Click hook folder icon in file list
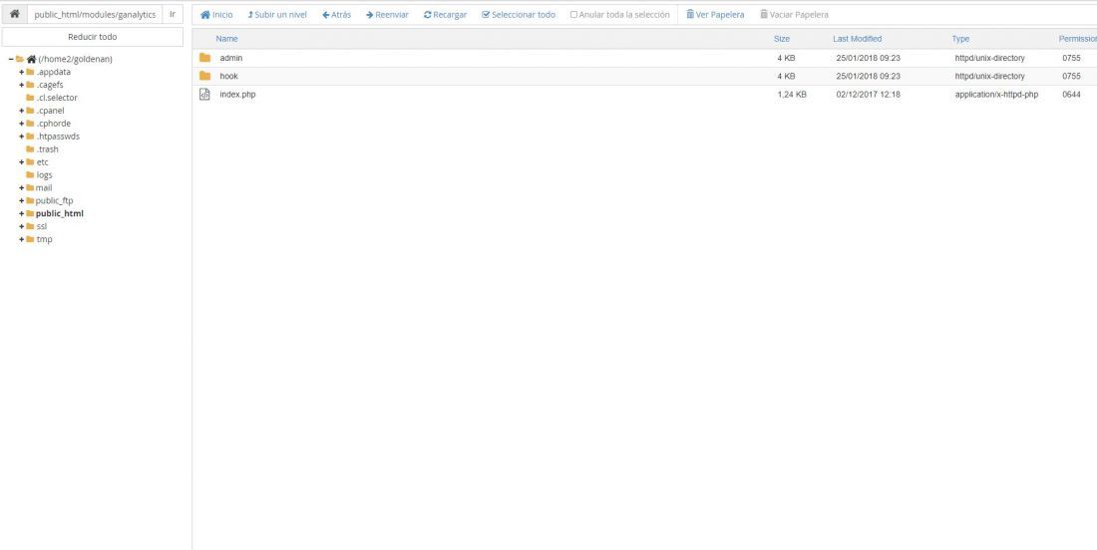The image size is (1097, 550). click(x=205, y=76)
